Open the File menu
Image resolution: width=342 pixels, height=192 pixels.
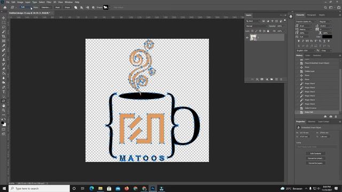[7, 2]
